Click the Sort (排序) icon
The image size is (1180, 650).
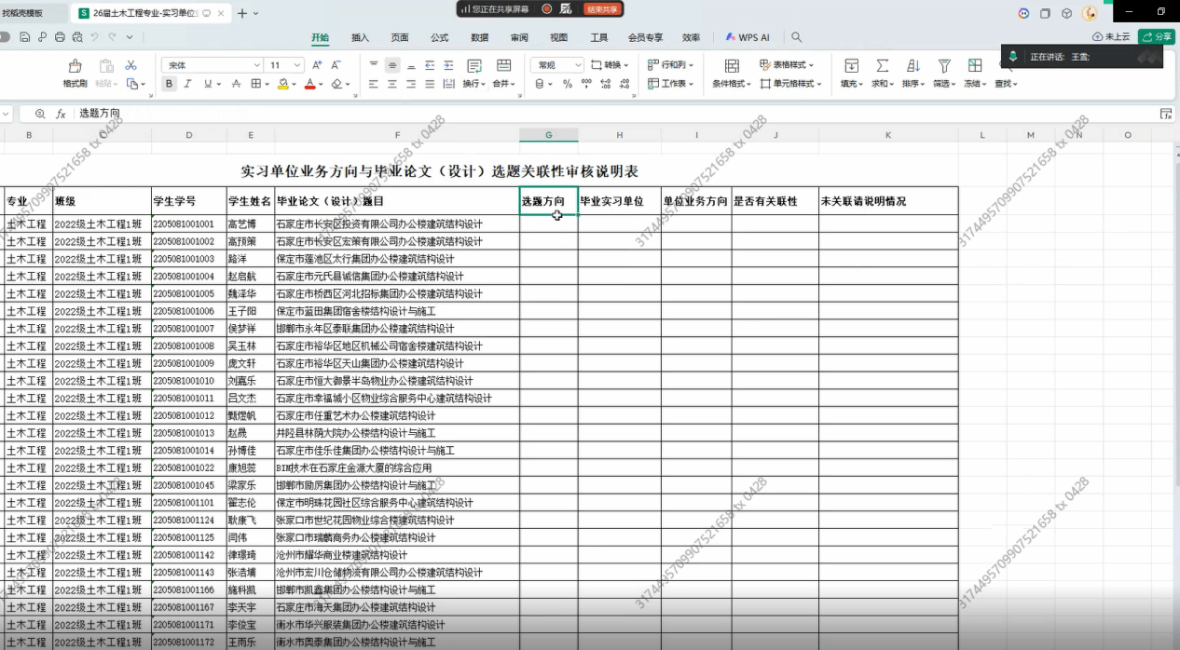[912, 66]
